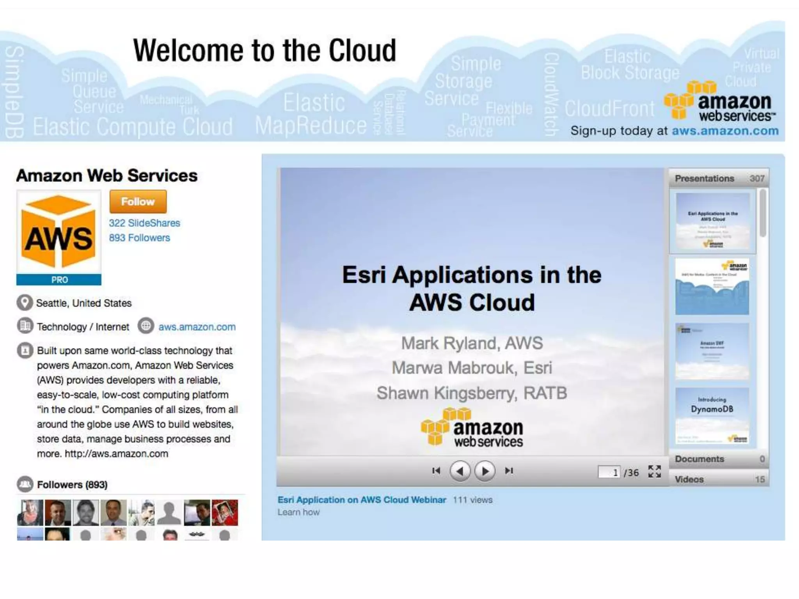Image resolution: width=799 pixels, height=599 pixels.
Task: Open the third presentation thumbnail in list
Action: point(712,351)
